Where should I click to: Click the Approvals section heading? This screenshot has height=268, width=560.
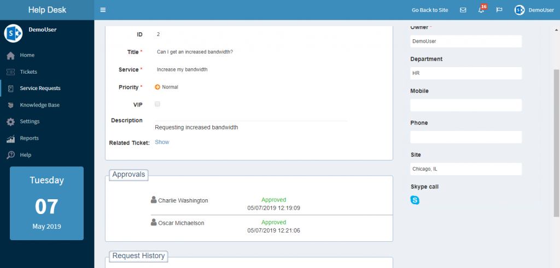point(129,175)
